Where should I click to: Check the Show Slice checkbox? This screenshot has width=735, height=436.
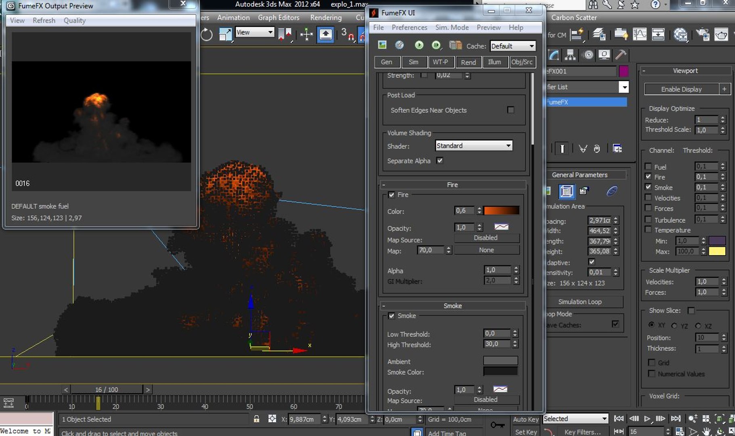point(691,310)
